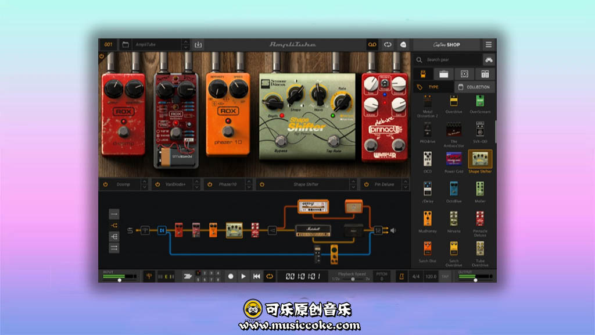Select the Nirvana pedal in browser
The height and width of the screenshot is (335, 595).
[x=454, y=222]
